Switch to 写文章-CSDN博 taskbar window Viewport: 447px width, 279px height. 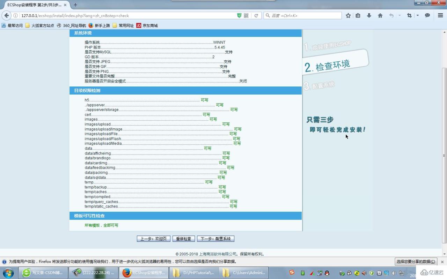[43, 273]
